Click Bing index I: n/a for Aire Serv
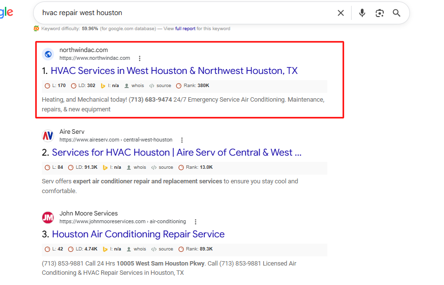The image size is (444, 285). click(112, 167)
